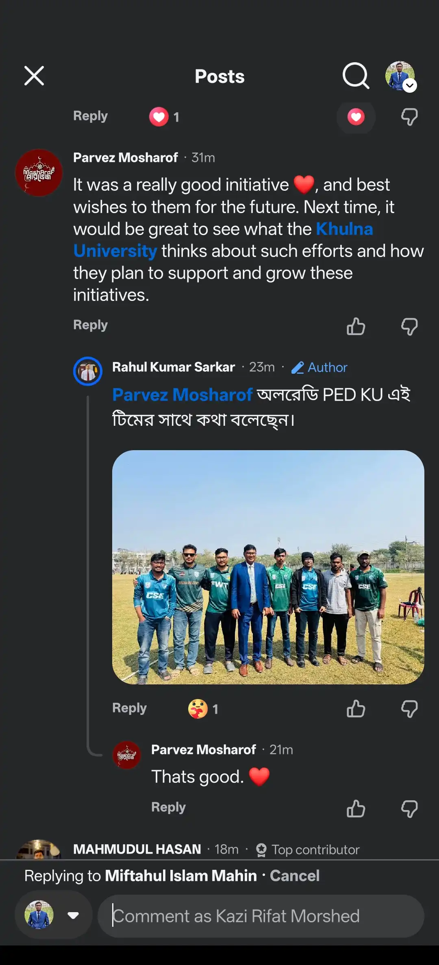Toggle the heart reaction on top comment
The height and width of the screenshot is (965, 439).
(356, 117)
